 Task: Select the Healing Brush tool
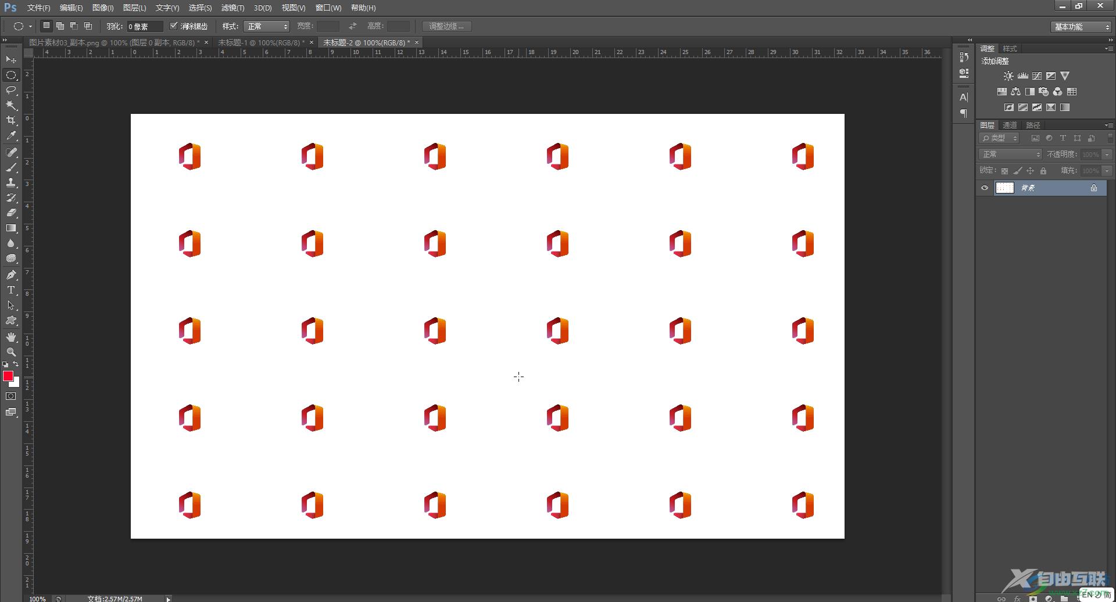pos(11,152)
